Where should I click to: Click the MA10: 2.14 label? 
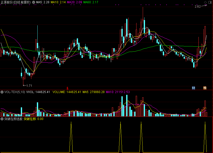[x=58, y=2]
